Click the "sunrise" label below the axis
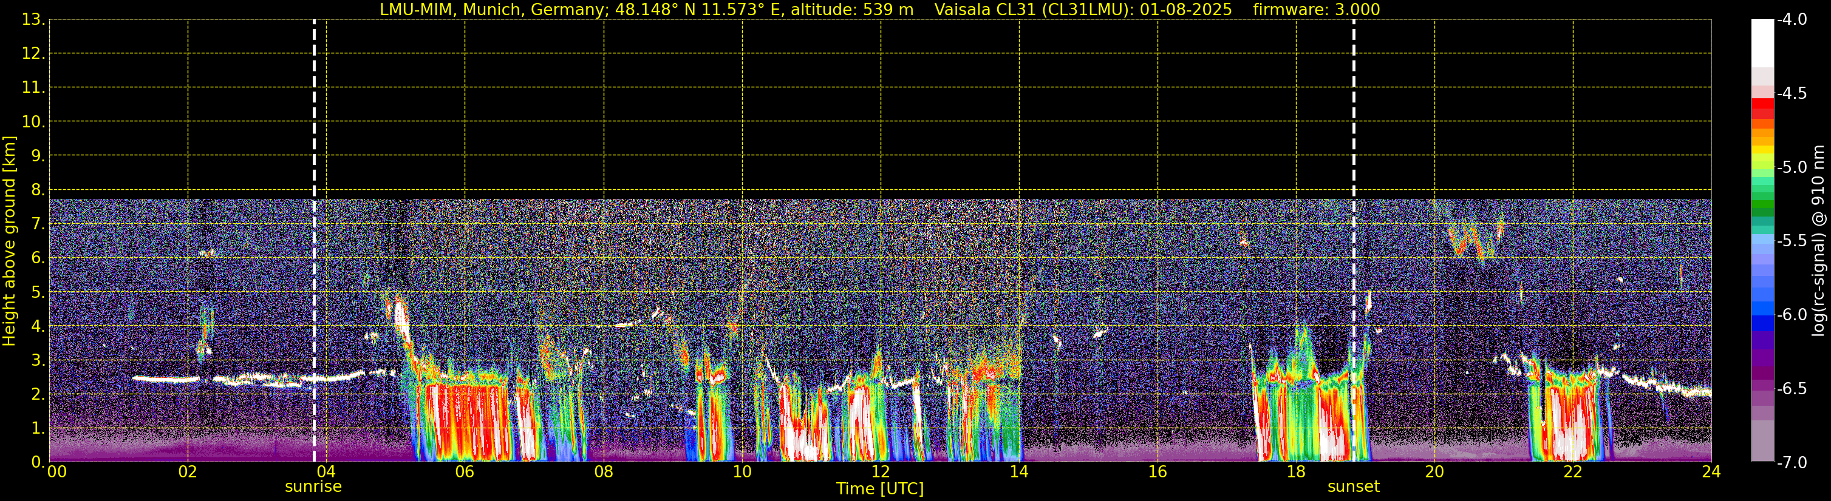The width and height of the screenshot is (1831, 501). pyautogui.click(x=313, y=487)
